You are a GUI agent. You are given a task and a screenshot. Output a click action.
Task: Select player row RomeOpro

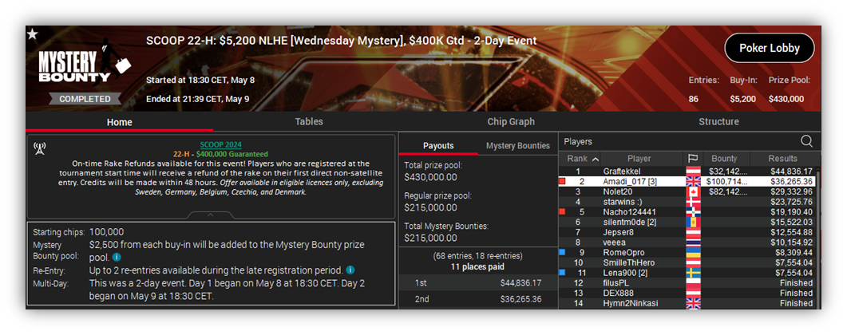click(x=687, y=253)
